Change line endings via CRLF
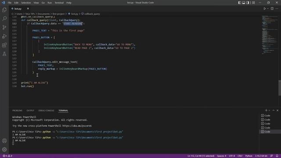The height and width of the screenshot is (158, 281). [x=240, y=156]
